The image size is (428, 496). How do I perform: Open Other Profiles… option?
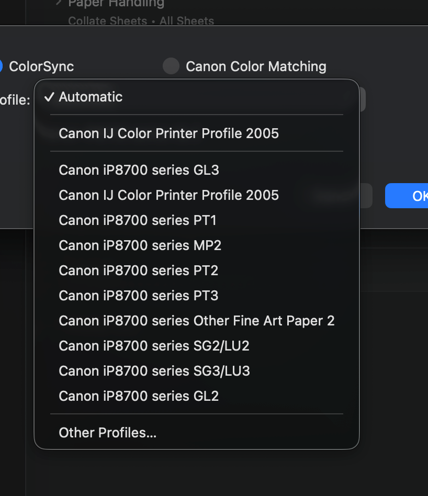pyautogui.click(x=196, y=433)
